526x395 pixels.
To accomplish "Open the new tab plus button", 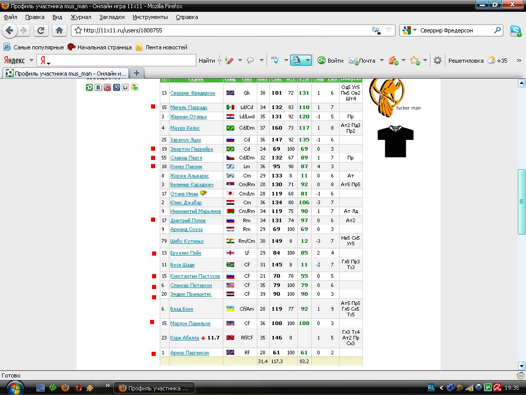I will point(136,73).
